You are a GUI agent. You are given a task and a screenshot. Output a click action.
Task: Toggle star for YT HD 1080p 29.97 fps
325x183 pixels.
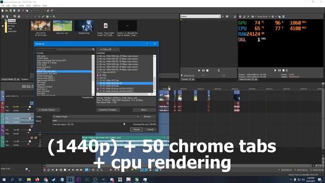(x=97, y=80)
